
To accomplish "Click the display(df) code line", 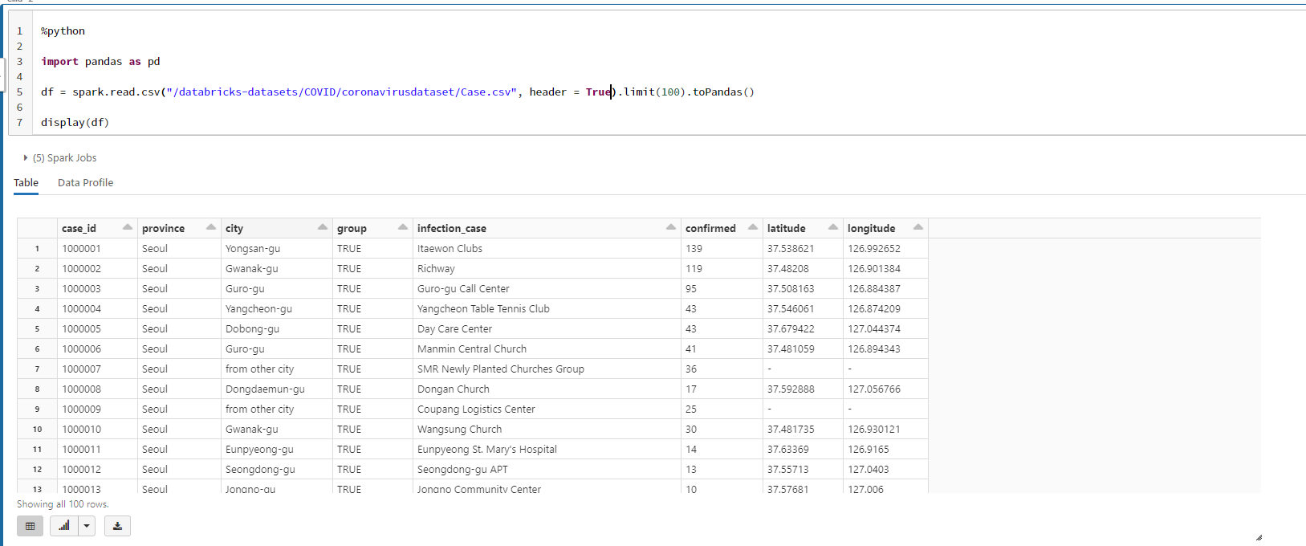I will [75, 123].
